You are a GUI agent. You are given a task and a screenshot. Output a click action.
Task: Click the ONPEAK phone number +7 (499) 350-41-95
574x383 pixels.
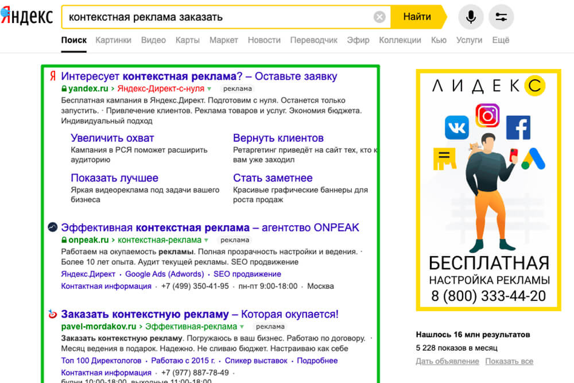click(195, 286)
